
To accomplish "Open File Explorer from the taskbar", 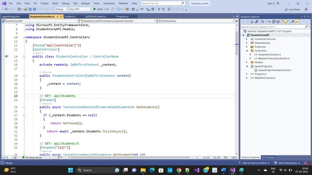I will tap(143, 170).
